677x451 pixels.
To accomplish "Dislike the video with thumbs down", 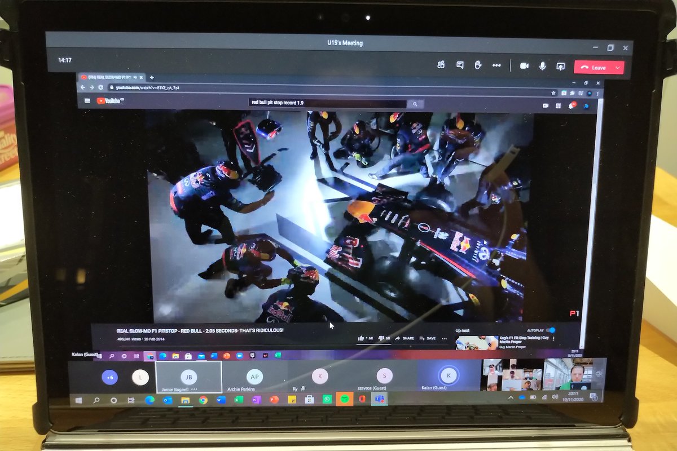I will (384, 338).
